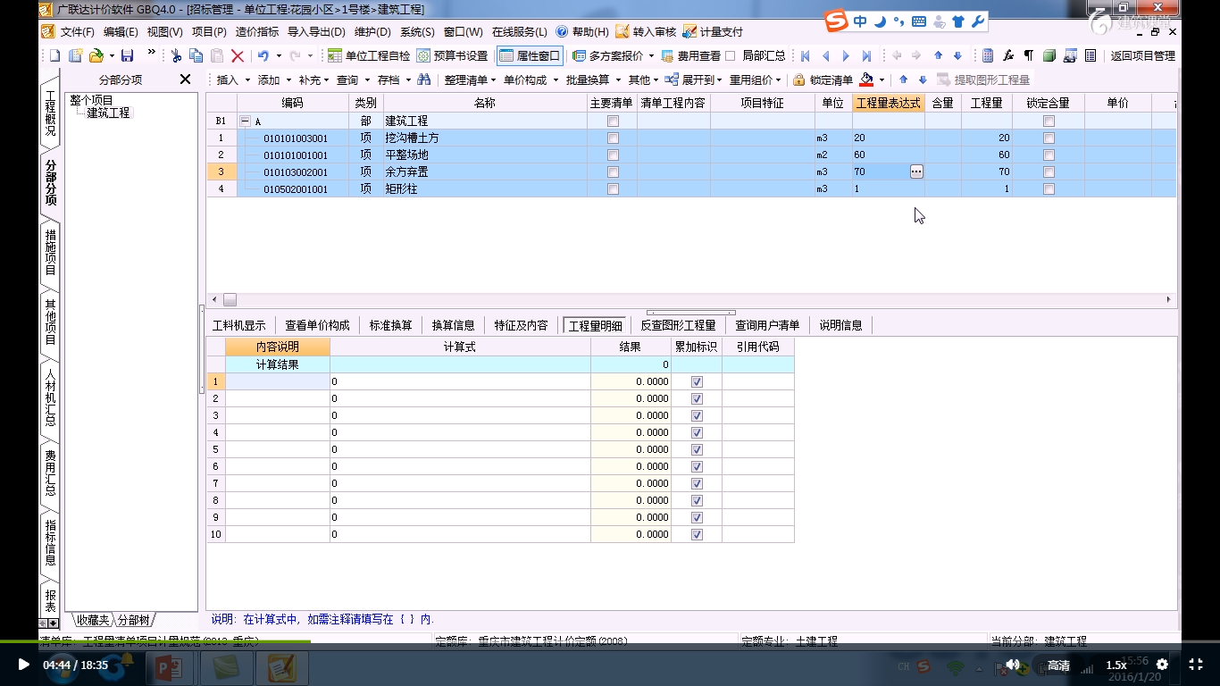Click the list sheet icon beside 返回项目管理
The image size is (1220, 686).
(x=1090, y=55)
